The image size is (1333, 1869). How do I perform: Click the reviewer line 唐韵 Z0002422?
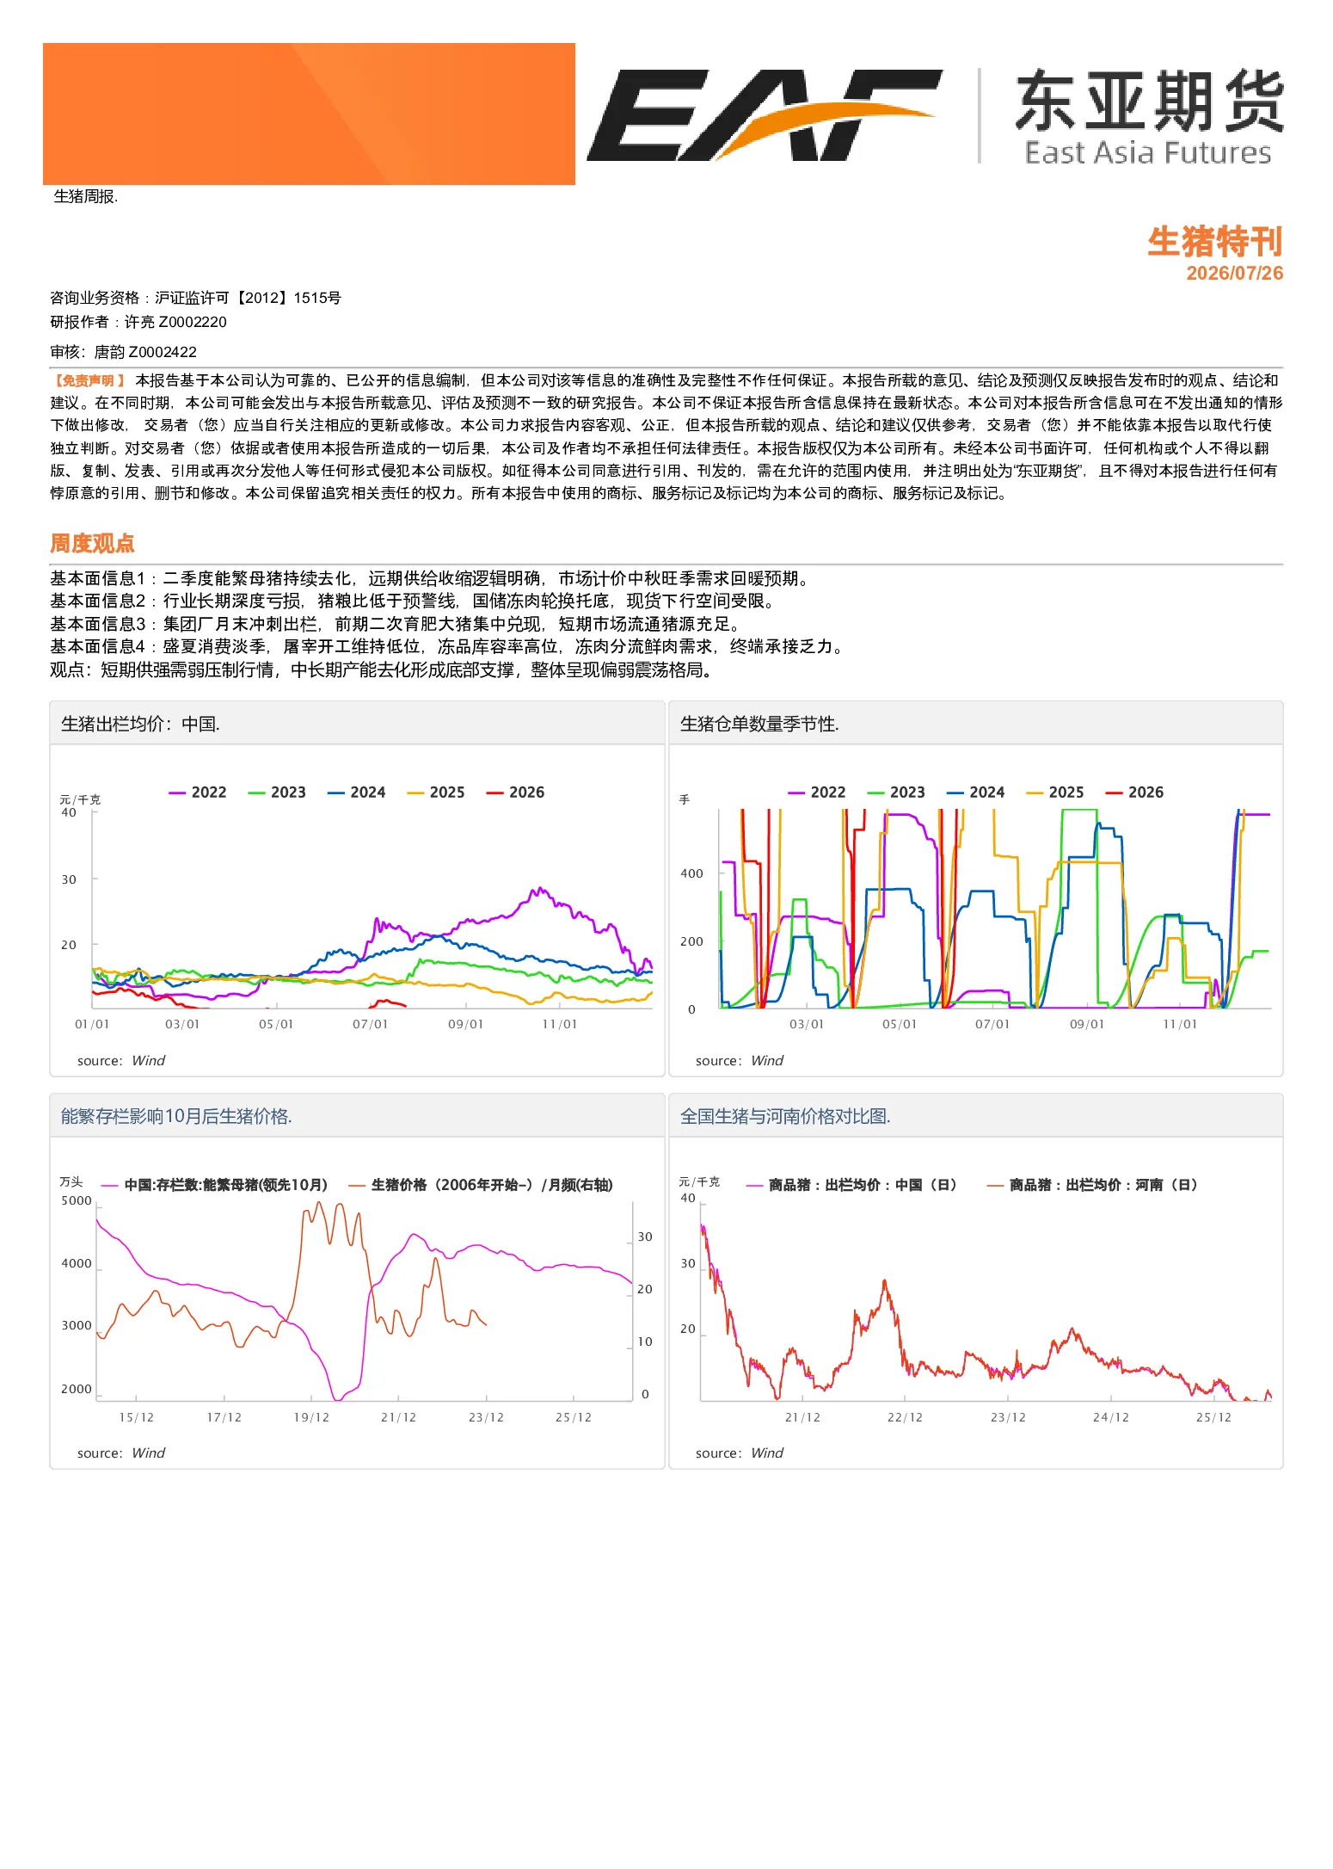(123, 352)
